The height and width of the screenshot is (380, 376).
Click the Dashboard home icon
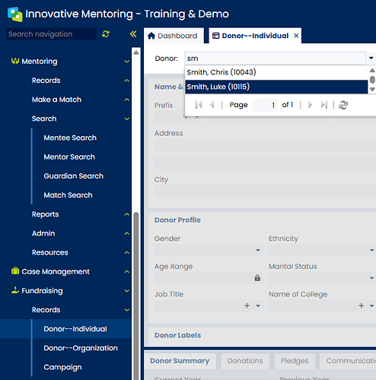point(151,36)
